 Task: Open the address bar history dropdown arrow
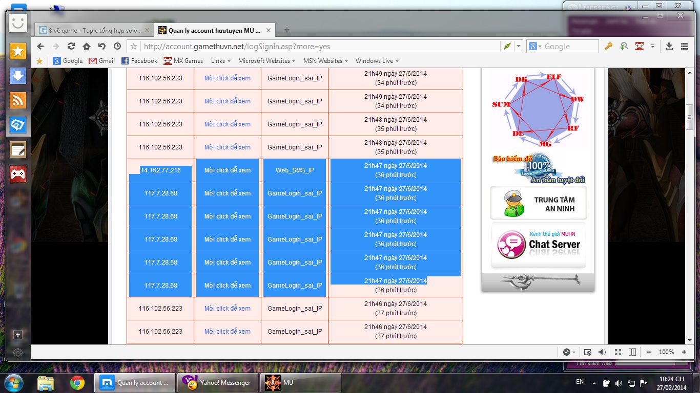tap(519, 46)
